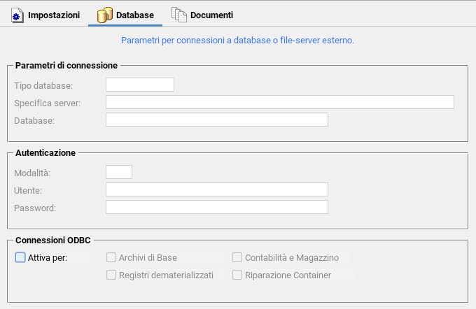Click the Password input field
The width and height of the screenshot is (476, 309).
pyautogui.click(x=217, y=207)
